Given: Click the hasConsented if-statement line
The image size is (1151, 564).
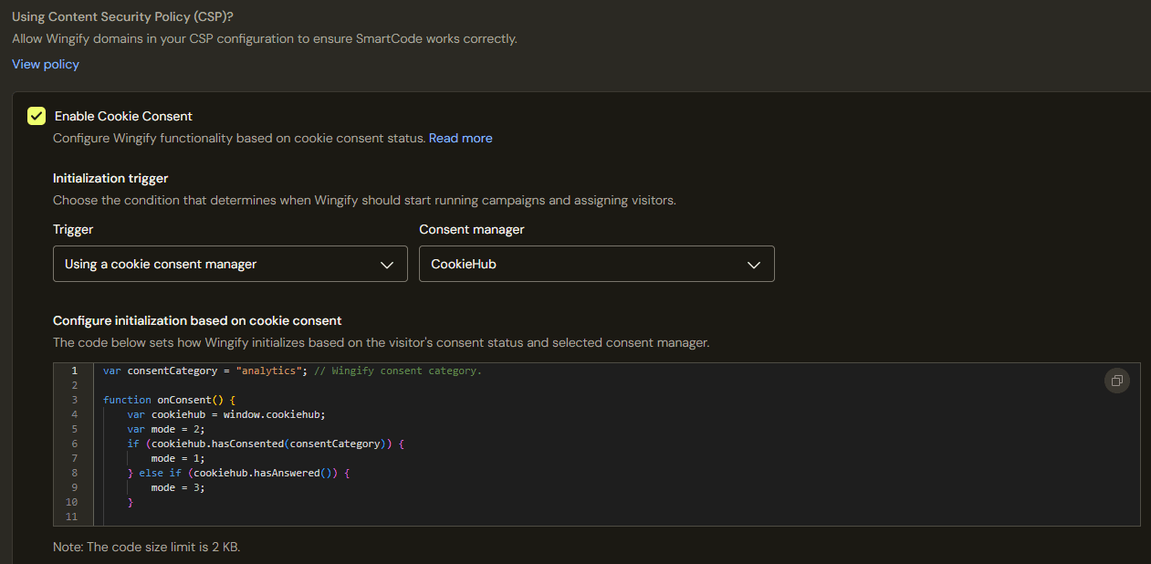Looking at the screenshot, I should pyautogui.click(x=266, y=444).
